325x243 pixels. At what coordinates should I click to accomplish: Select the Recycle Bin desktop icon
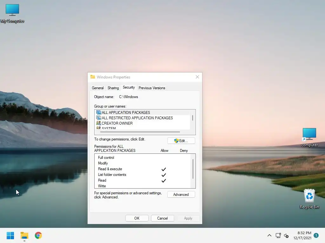coord(309,199)
